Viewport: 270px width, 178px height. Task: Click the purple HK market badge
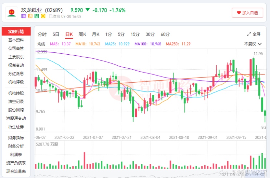[x=24, y=16]
